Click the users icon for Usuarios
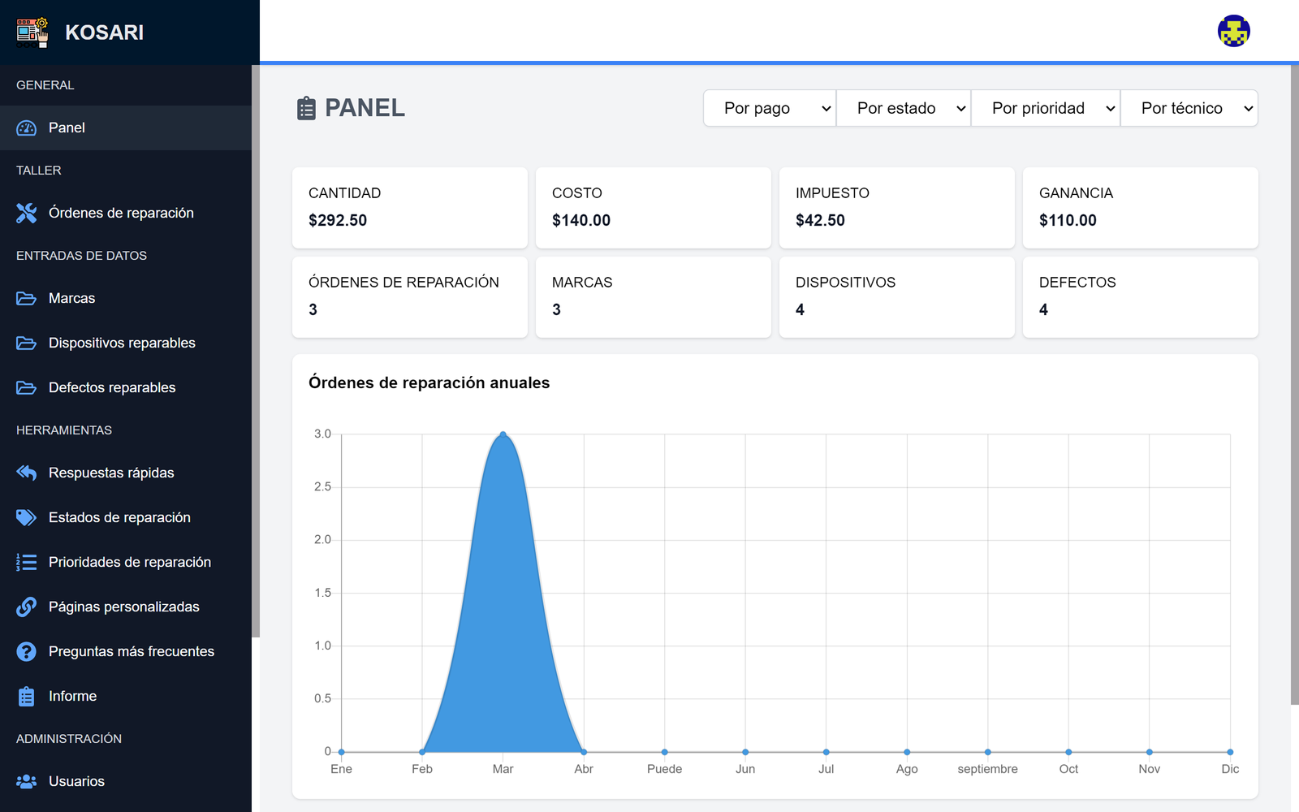Viewport: 1299px width, 812px height. pyautogui.click(x=27, y=781)
